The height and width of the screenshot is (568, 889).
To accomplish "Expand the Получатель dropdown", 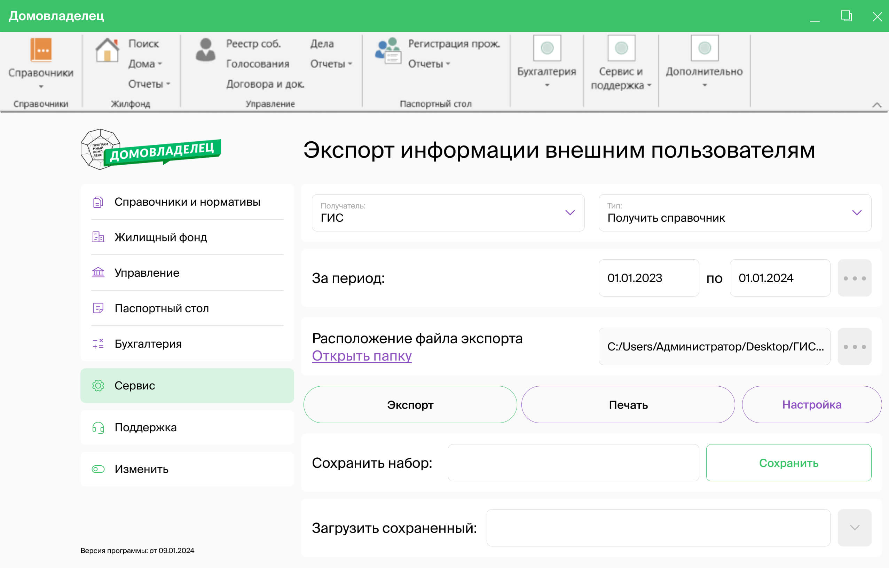I will click(x=570, y=213).
